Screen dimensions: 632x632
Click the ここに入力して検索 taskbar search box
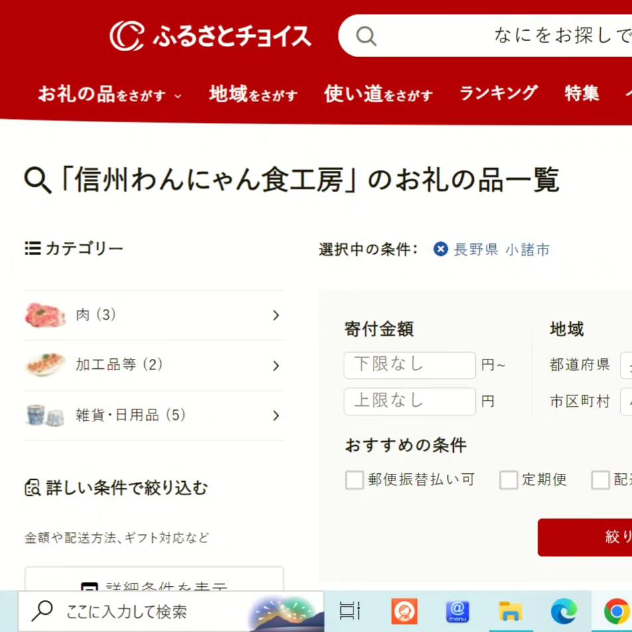(171, 611)
